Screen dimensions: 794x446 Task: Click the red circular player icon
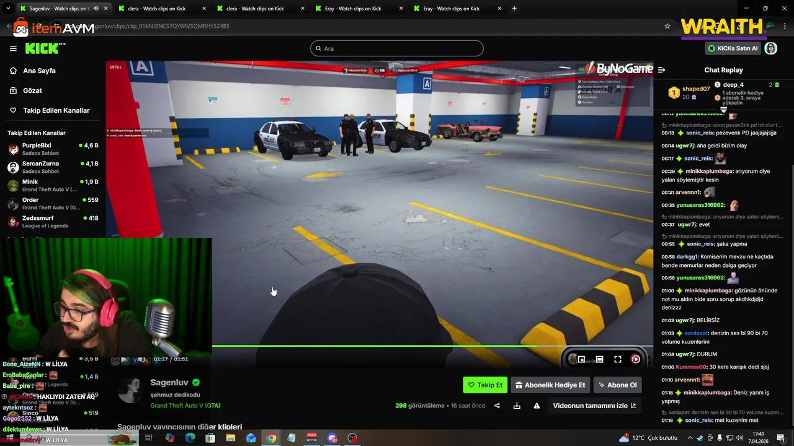point(635,359)
